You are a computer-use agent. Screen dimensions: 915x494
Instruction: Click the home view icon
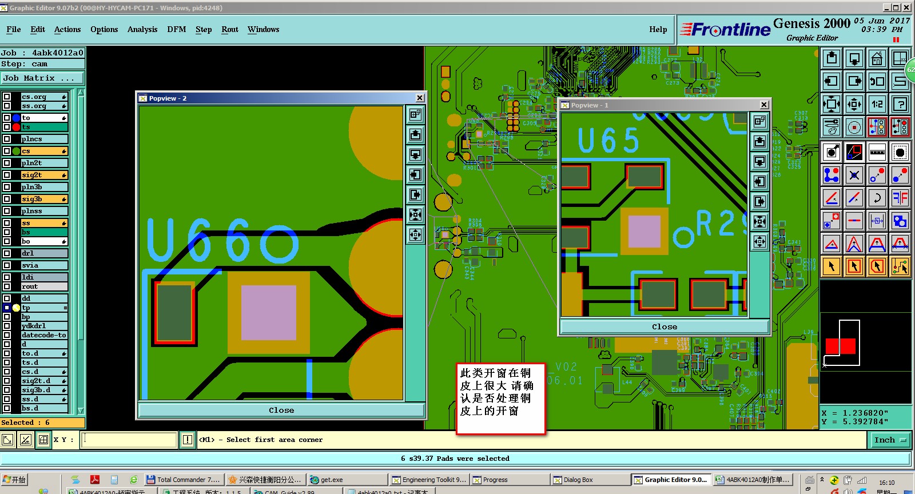click(877, 58)
